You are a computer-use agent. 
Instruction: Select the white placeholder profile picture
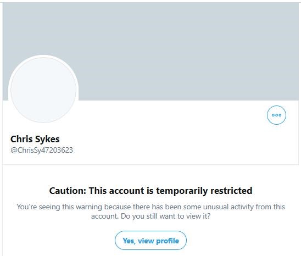click(x=43, y=90)
